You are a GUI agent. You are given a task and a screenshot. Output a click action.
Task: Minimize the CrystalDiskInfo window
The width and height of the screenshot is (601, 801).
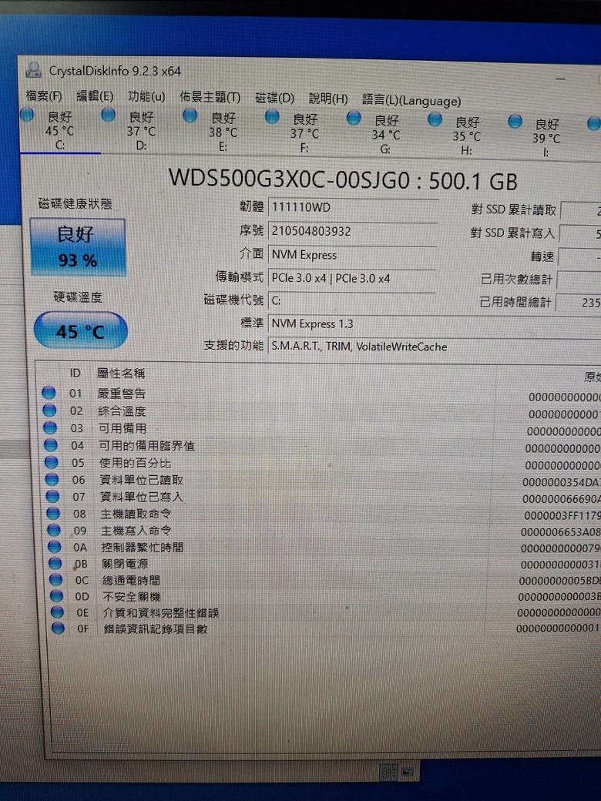point(561,79)
